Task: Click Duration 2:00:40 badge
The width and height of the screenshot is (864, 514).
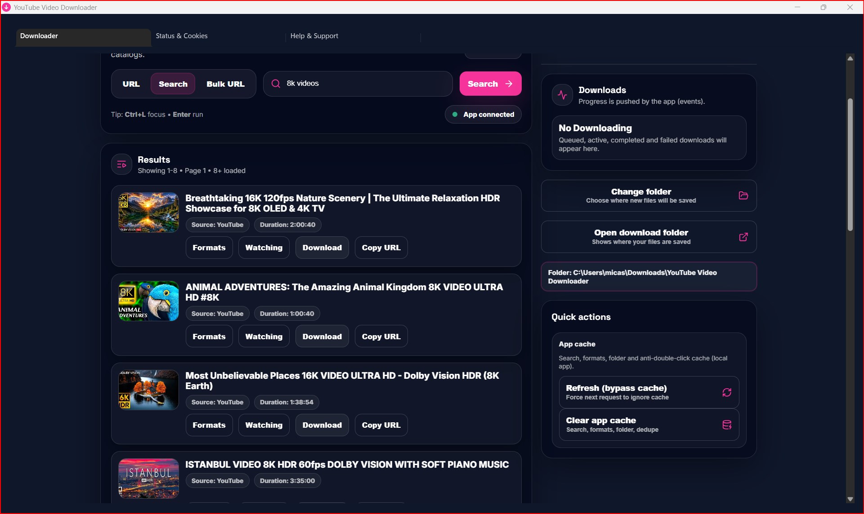Action: (287, 225)
